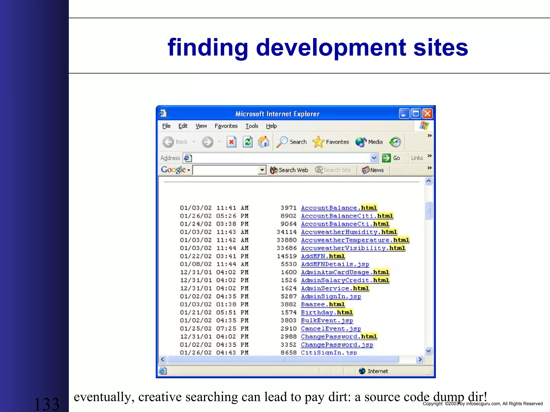Open the History icon in toolbar
This screenshot has height=412, width=550.
coord(395,142)
